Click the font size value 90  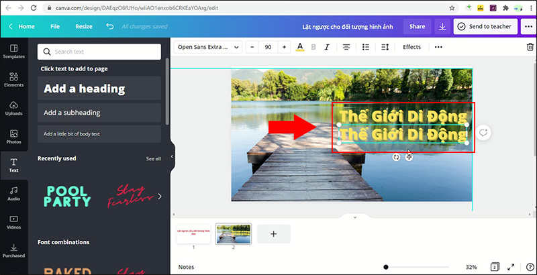(x=268, y=47)
